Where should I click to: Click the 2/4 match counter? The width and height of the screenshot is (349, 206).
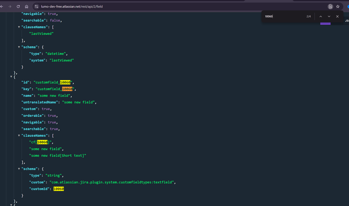(308, 16)
